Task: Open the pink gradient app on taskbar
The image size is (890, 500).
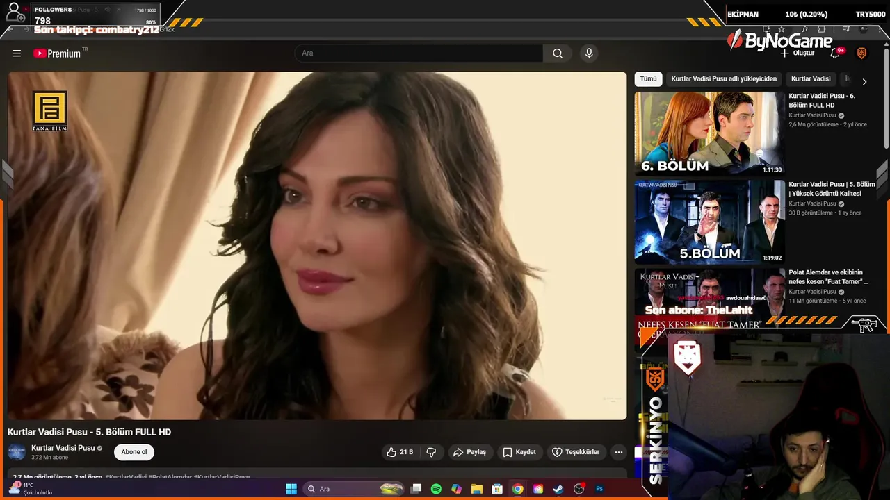Action: click(x=537, y=489)
